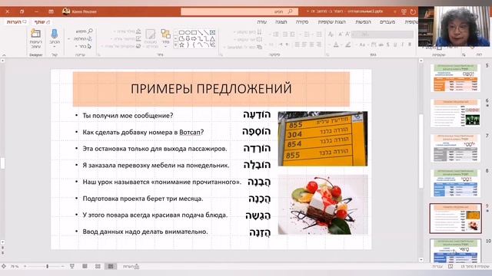Screen dimensions: 492x276
Task: Click the 79% zoom level text
Action: 15,266
